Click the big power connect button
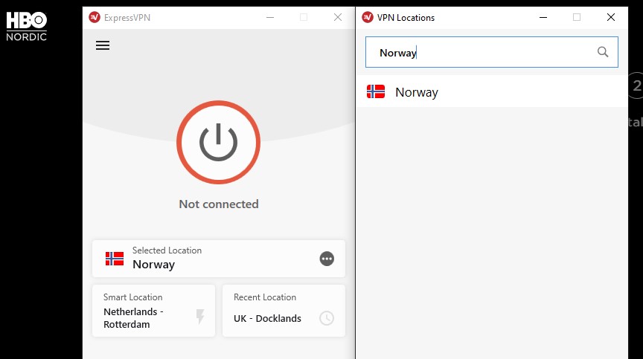Viewport: 643px width, 359px height. click(219, 142)
